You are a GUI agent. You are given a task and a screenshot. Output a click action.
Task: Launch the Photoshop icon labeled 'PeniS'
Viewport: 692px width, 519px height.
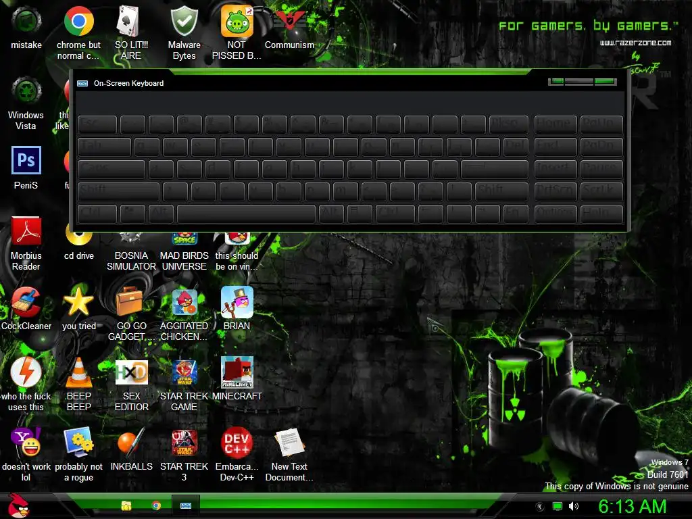(26, 168)
